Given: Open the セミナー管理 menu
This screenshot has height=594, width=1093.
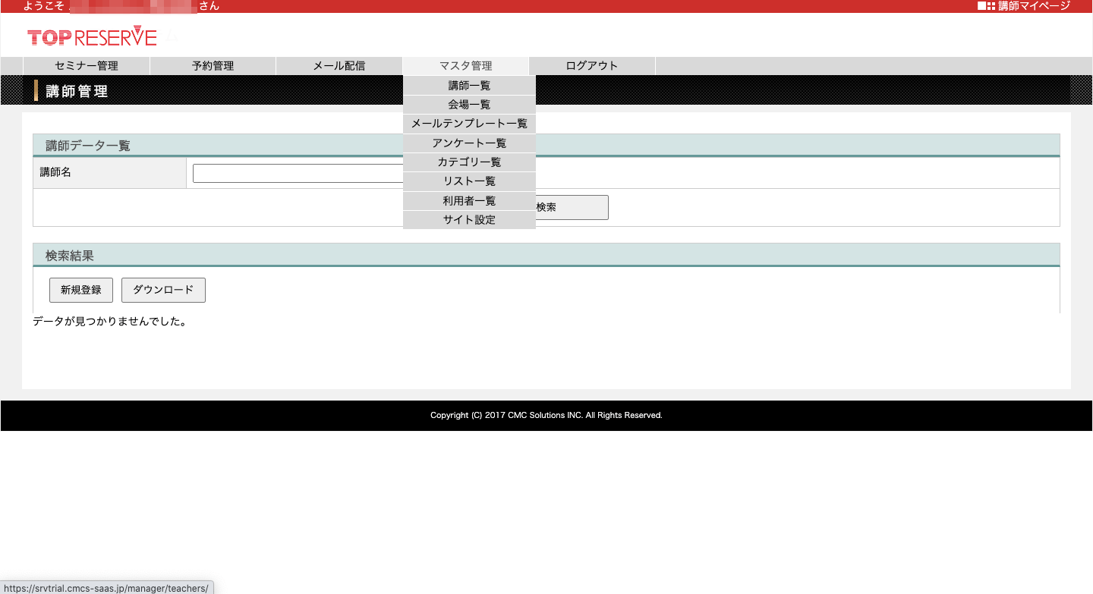Looking at the screenshot, I should [x=87, y=66].
